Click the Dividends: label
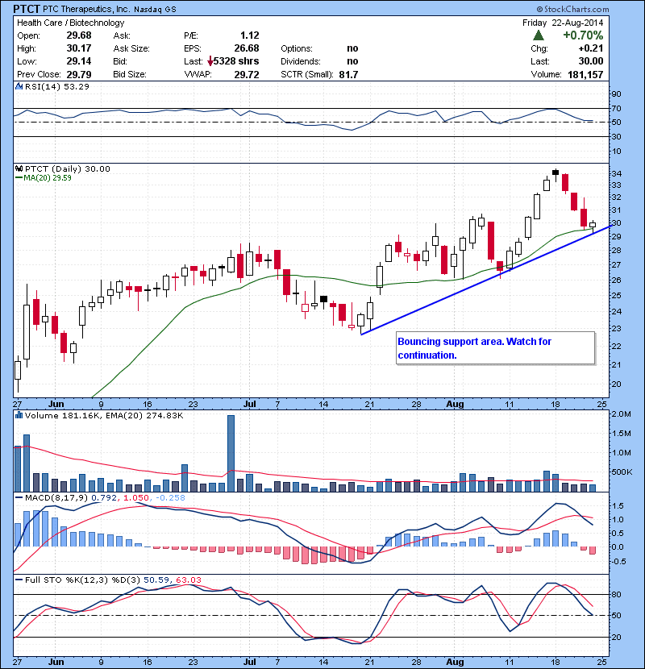This screenshot has width=645, height=669. click(x=301, y=61)
